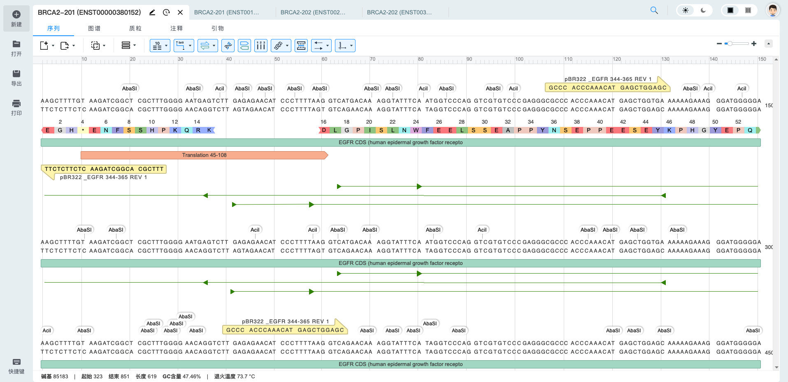Collapse the toolbar with up-triangle button

coord(768,44)
